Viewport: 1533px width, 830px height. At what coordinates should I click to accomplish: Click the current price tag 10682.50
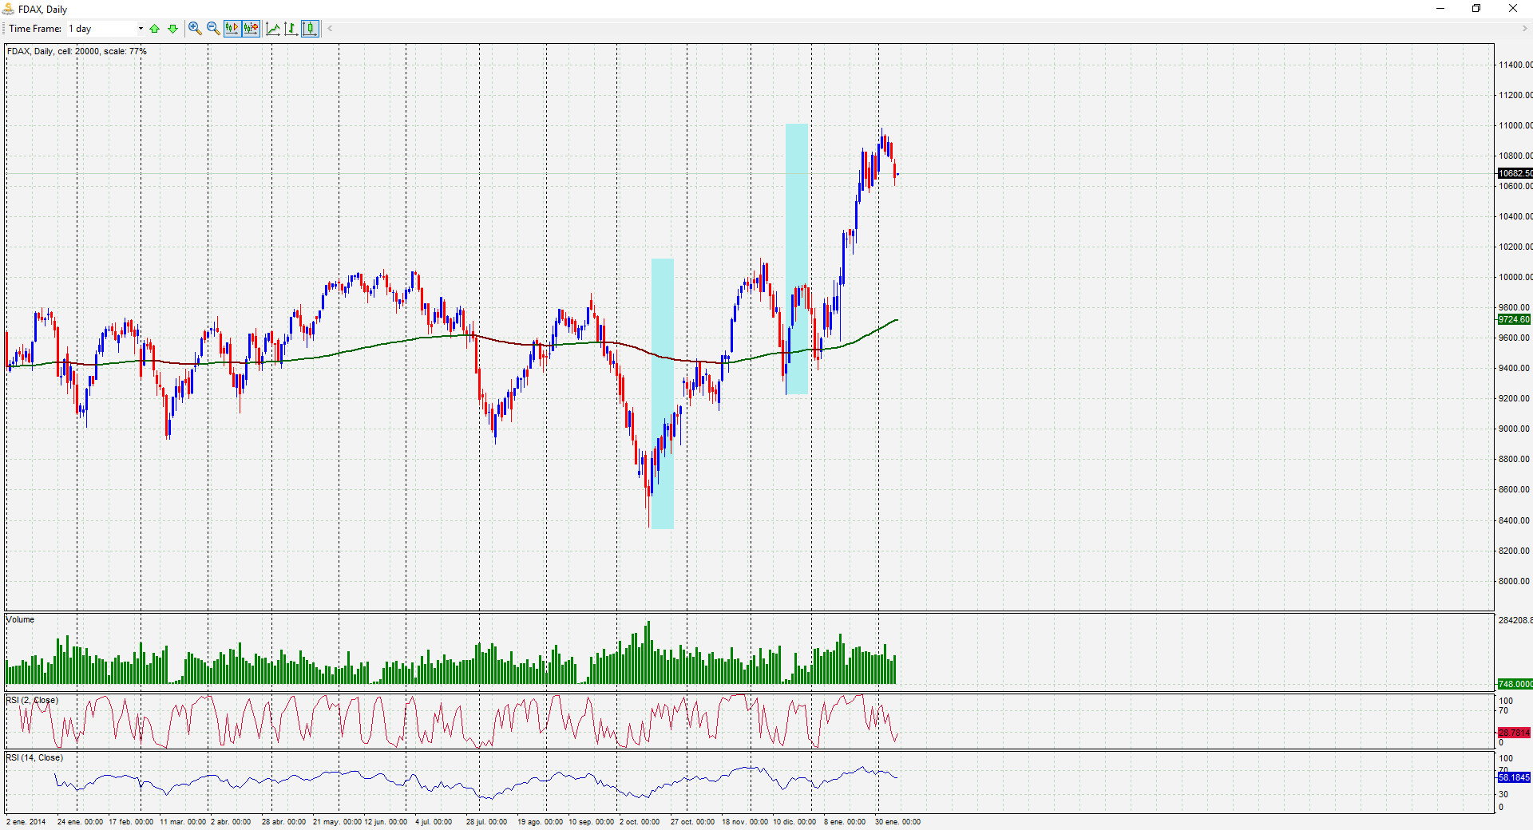1515,173
